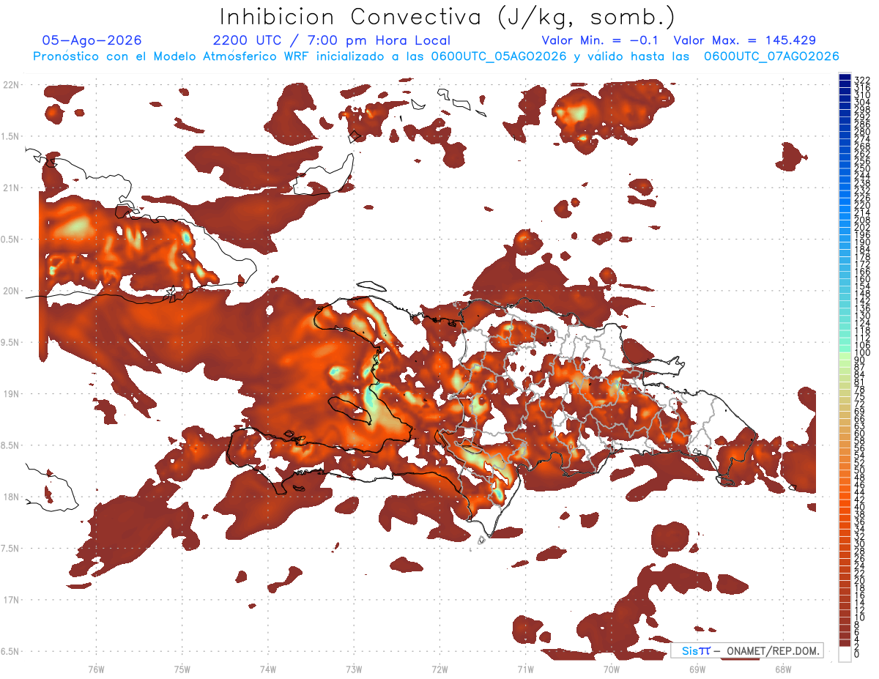Click the 'Valor Min. = -0.1' readout
Viewport: 879px width, 679px height.
coord(600,40)
